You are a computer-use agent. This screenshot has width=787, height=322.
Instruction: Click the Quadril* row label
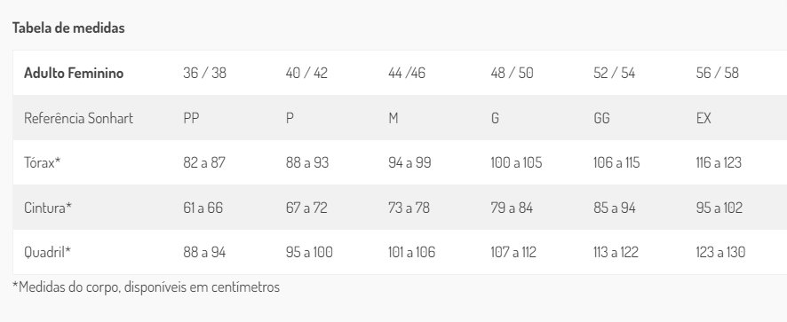(x=47, y=252)
